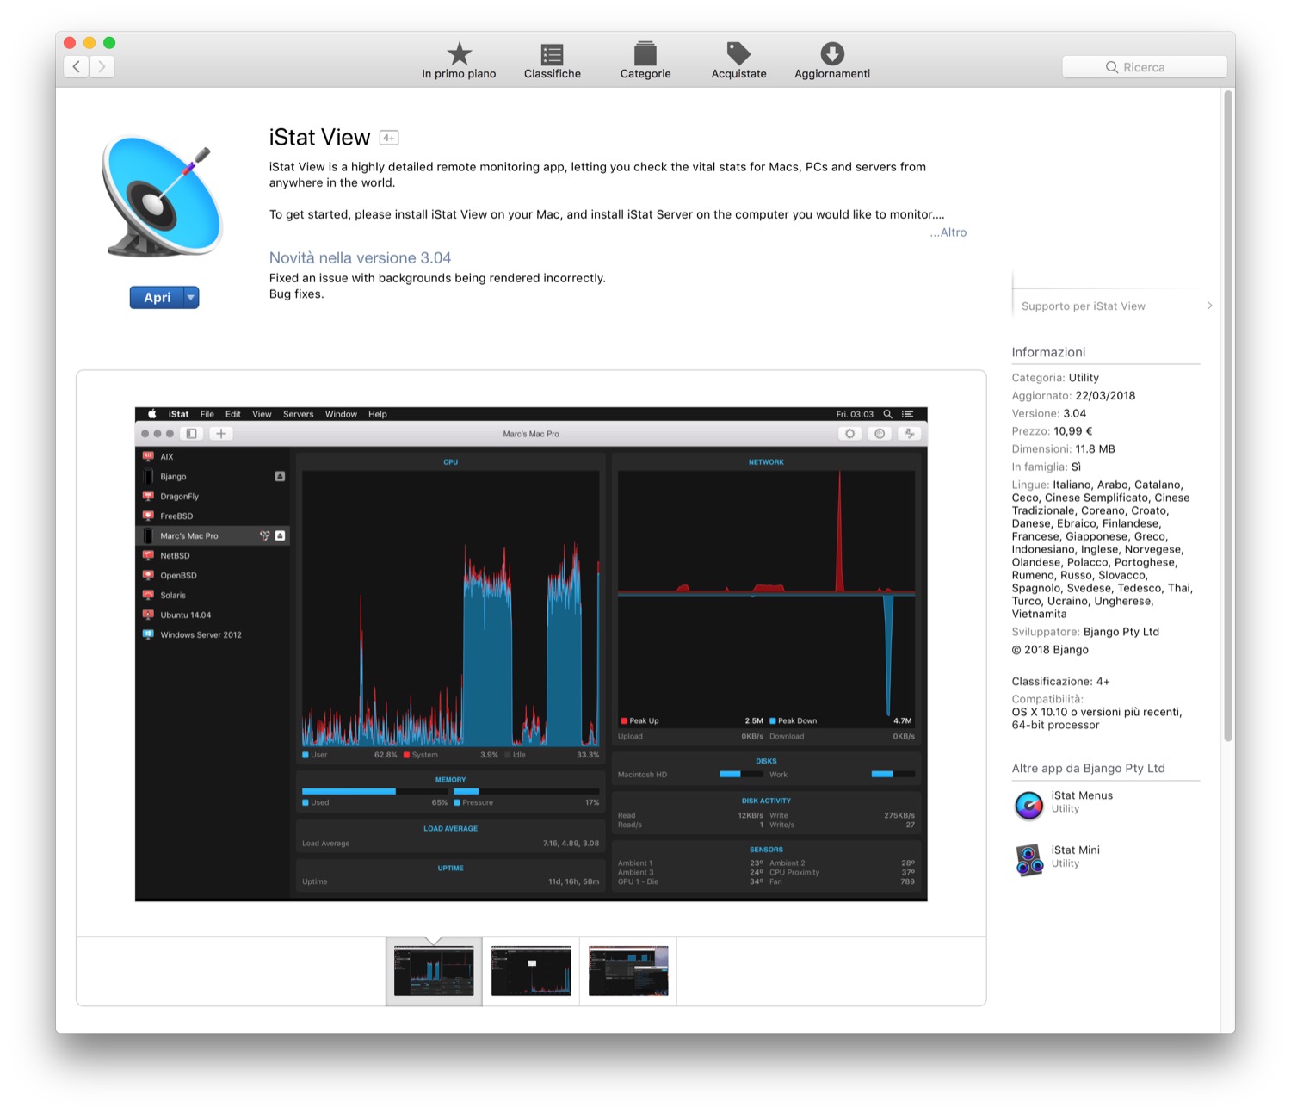The width and height of the screenshot is (1291, 1113).
Task: Click the Aggiornato: 22/03/2018 line
Action: pos(1073,396)
